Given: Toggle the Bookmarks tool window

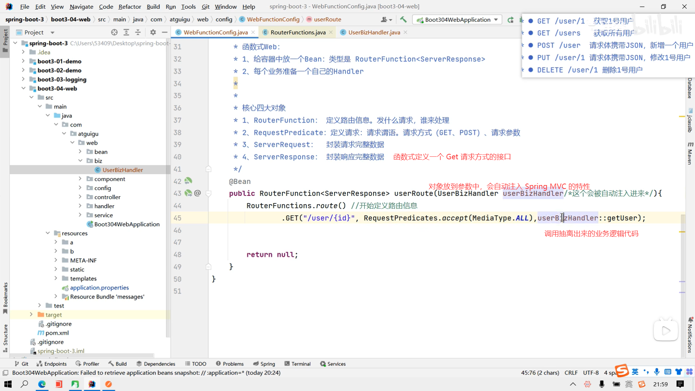Looking at the screenshot, I should pos(5,298).
